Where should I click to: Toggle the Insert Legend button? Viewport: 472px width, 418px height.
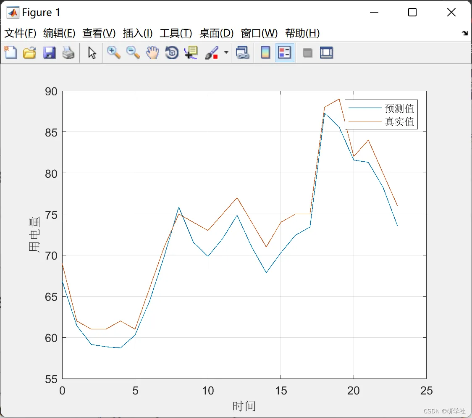tap(284, 53)
